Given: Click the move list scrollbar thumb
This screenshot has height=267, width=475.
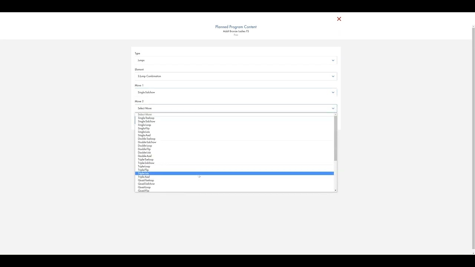Looking at the screenshot, I should [335, 138].
